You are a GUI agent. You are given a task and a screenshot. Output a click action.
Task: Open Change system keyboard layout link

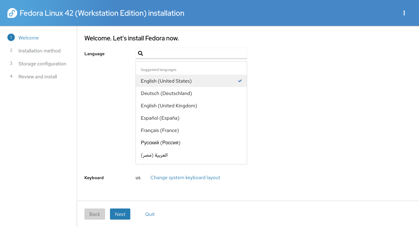point(185,178)
